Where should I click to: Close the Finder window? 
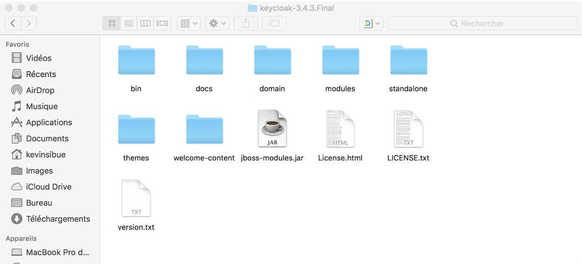tap(9, 8)
